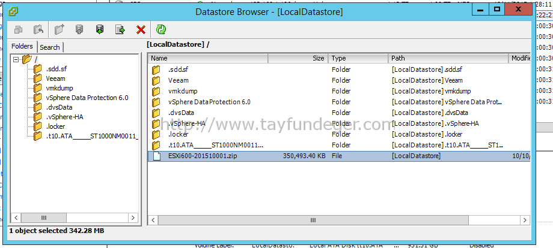Refresh the datastore browser view
The width and height of the screenshot is (553, 248).
click(x=161, y=30)
